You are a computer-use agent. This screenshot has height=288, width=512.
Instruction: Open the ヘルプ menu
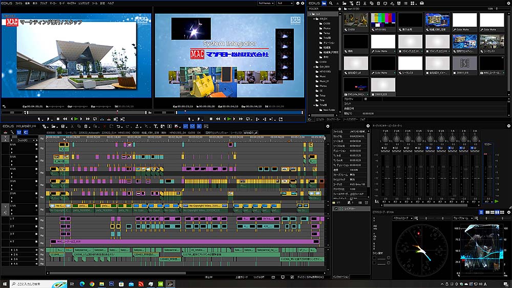pos(111,3)
